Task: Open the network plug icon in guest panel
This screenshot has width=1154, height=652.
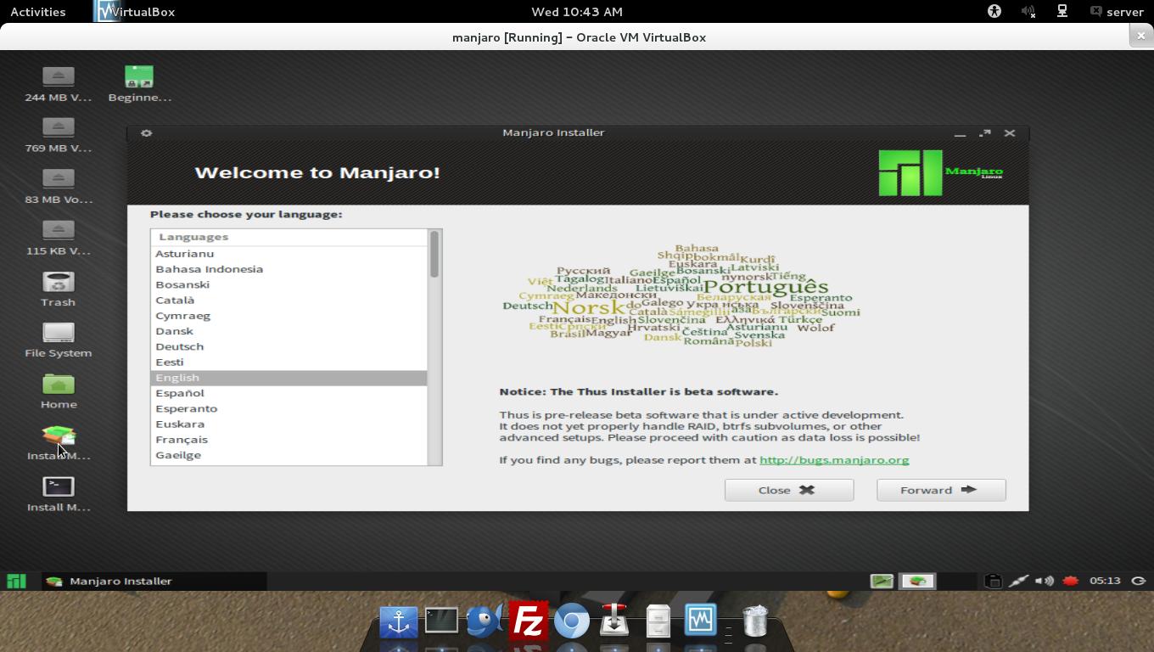Action: (x=1018, y=582)
